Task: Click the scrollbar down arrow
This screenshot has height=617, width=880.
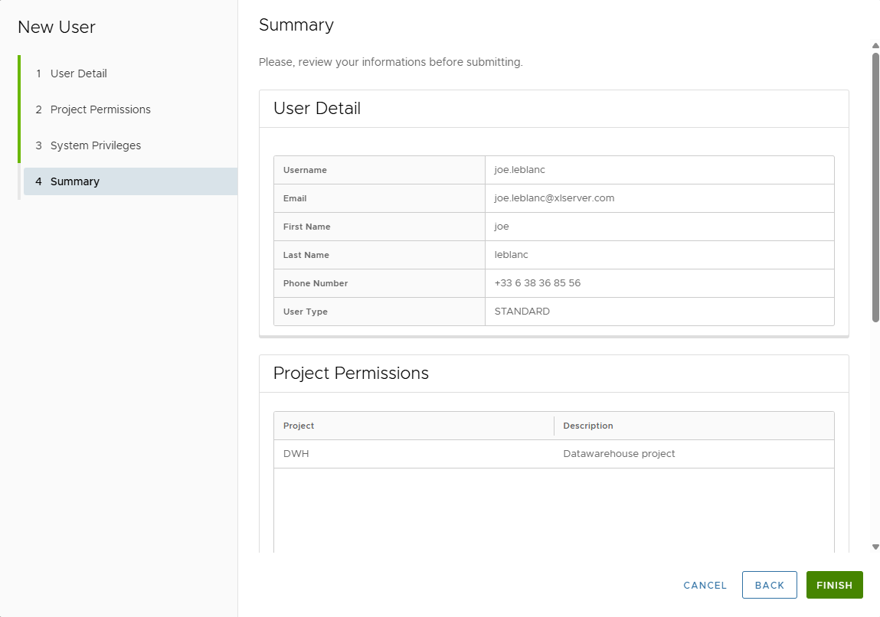Action: click(875, 547)
